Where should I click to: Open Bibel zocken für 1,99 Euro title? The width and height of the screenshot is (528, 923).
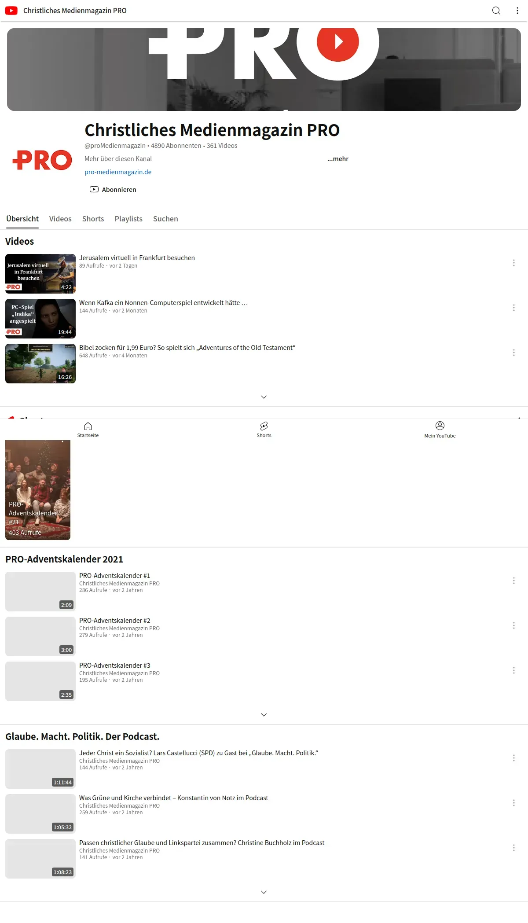point(187,348)
